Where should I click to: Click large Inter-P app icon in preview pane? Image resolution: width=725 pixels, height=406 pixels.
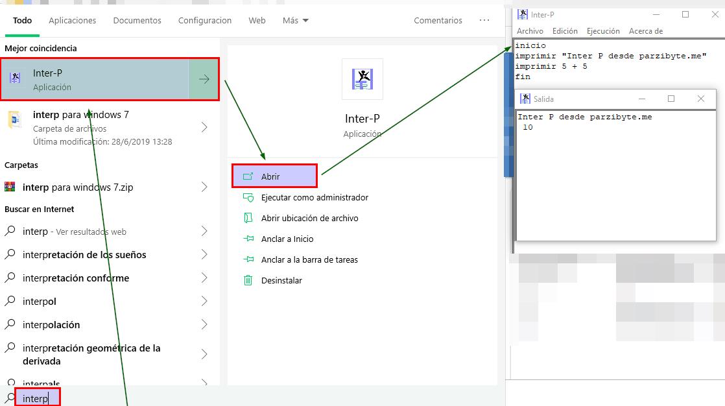coord(362,79)
